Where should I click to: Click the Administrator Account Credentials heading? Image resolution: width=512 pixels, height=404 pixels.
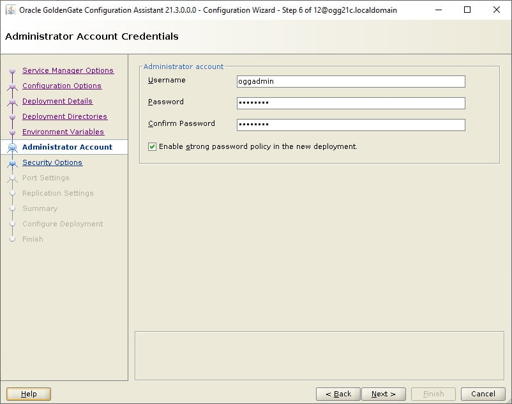[x=92, y=36]
